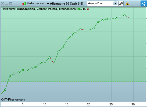Click the marker at transaction 13
This screenshot has height=107, width=147.
coord(58,52)
